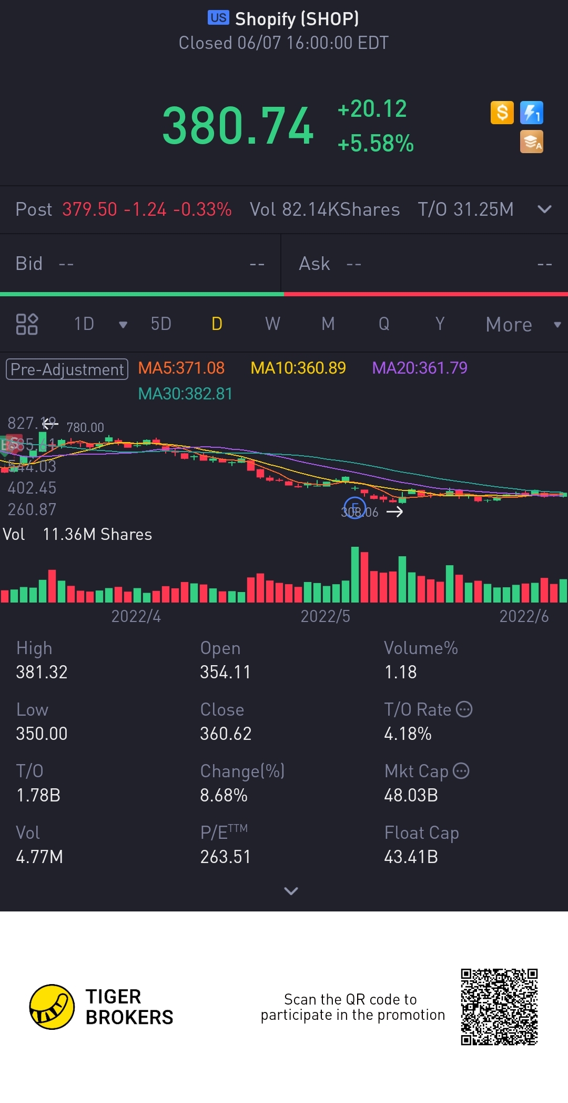Image resolution: width=568 pixels, height=1103 pixels.
Task: Tap the MA30:382.81 indicator label
Action: coord(185,394)
